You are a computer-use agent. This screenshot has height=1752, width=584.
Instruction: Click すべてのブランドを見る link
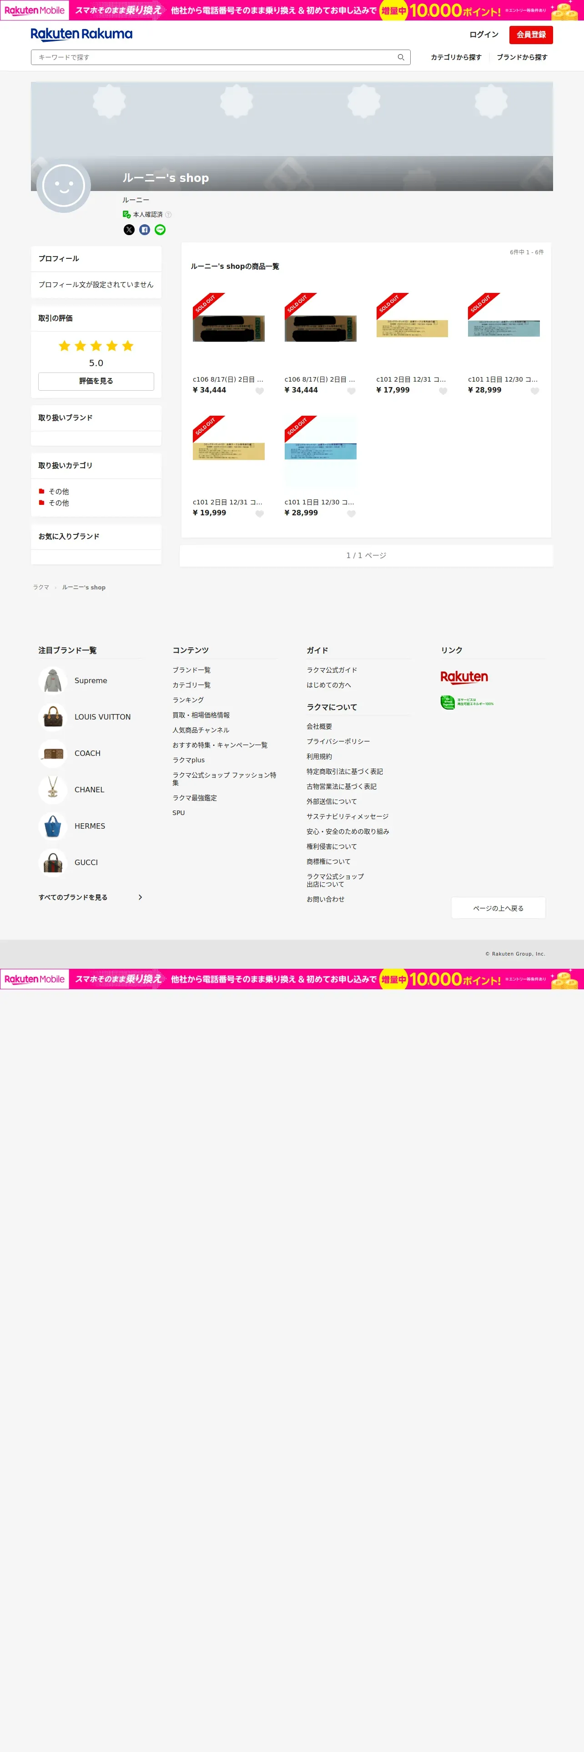73,898
